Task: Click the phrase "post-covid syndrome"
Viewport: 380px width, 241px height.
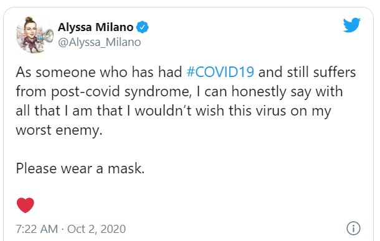Action: 120,92
